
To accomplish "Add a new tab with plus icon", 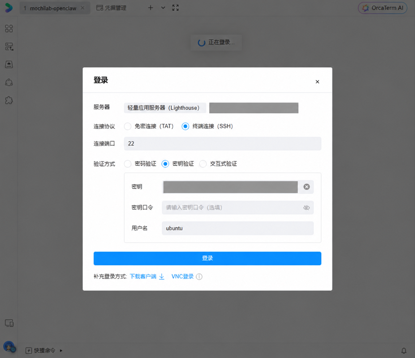I will [151, 8].
